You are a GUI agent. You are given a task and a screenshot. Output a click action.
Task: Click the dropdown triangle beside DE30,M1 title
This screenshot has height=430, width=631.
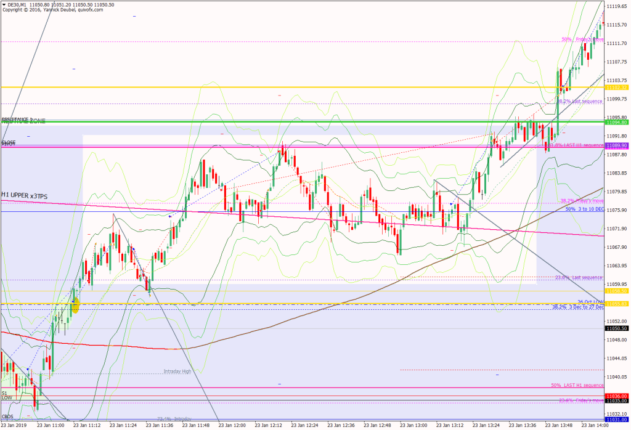pyautogui.click(x=4, y=4)
